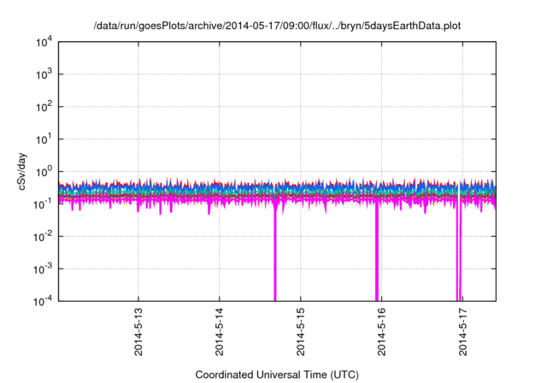The width and height of the screenshot is (547, 383).
Task: Click the 10^2 y-axis tick label
Action: coord(44,107)
